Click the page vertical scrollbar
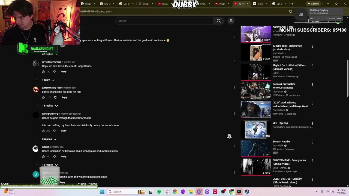349x196 pixels. tap(347, 78)
